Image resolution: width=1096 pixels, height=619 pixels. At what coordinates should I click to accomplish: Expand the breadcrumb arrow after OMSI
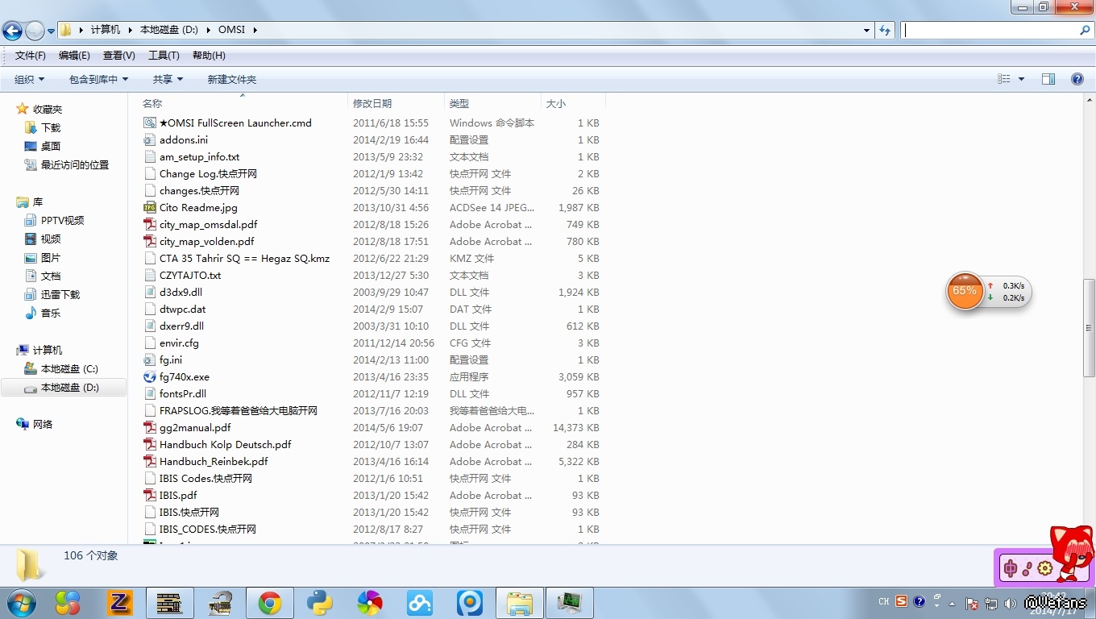click(255, 30)
